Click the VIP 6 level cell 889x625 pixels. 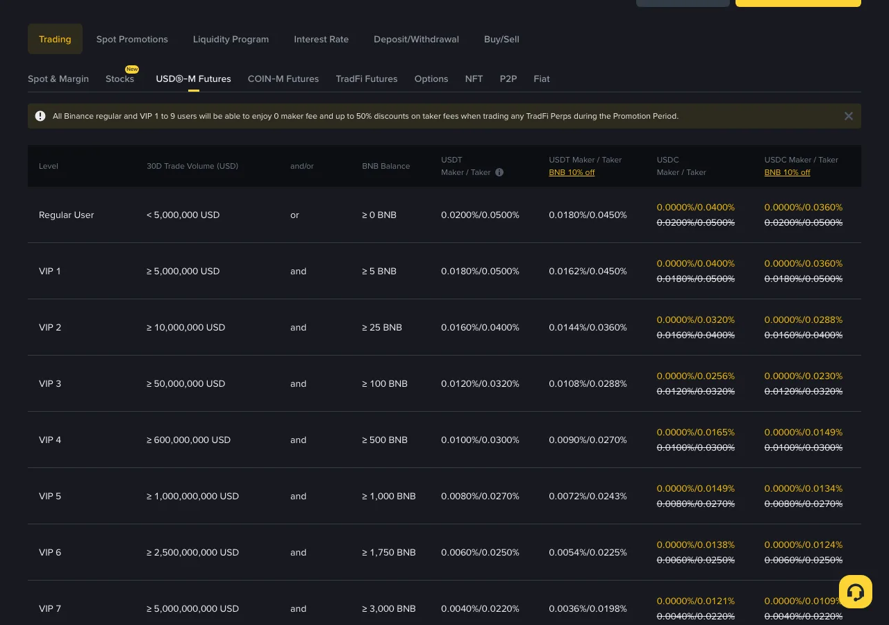[50, 552]
